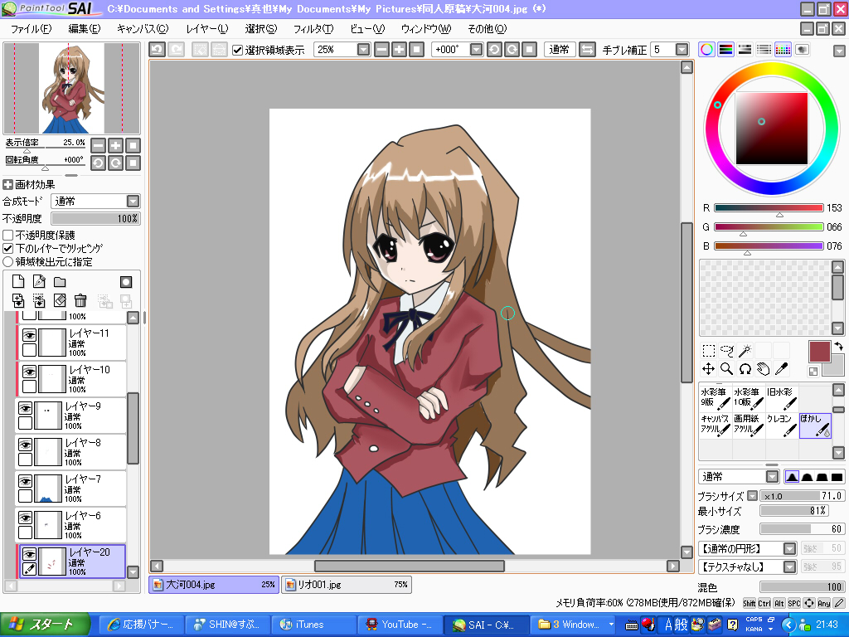Toggle 下のレイヤーでクリッピング checkbox
This screenshot has height=637, width=849.
(8, 249)
